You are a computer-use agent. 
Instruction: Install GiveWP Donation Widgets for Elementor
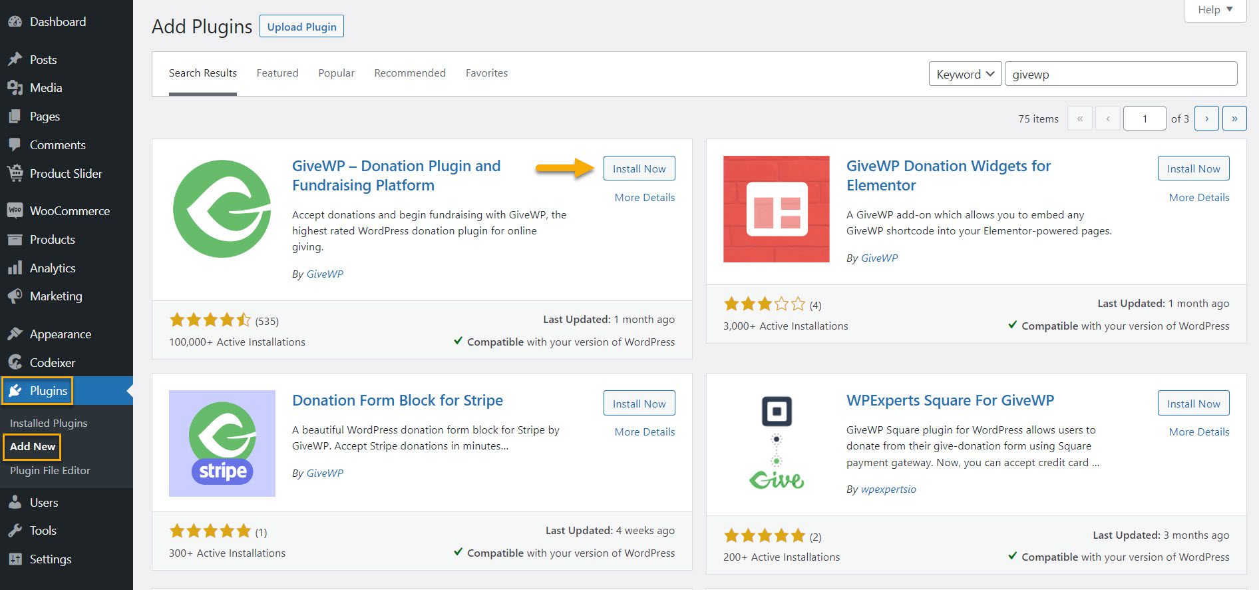tap(1193, 168)
